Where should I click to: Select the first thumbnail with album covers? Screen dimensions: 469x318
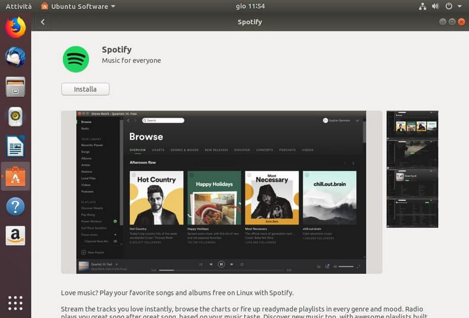[x=412, y=125]
